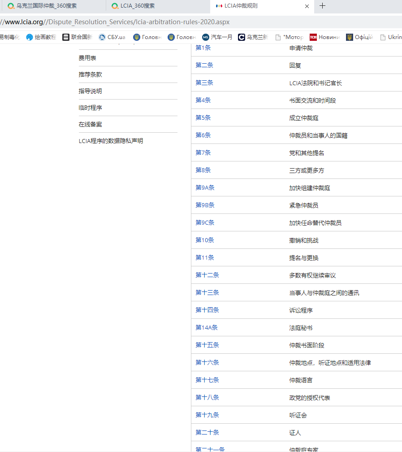Image resolution: width=402 pixels, height=452 pixels.
Task: Click the 第1条 article link
Action: pos(203,48)
